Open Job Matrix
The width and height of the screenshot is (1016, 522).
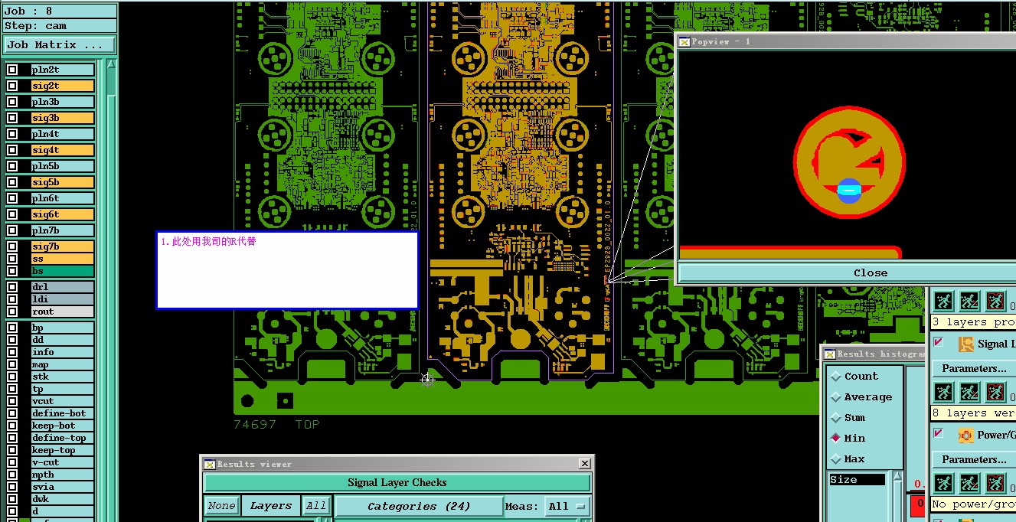tap(60, 45)
